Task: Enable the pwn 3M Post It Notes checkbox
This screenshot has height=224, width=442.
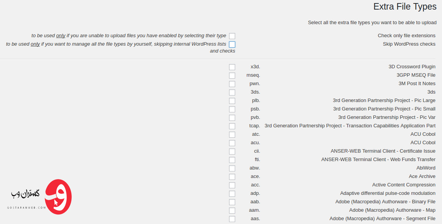Action: pyautogui.click(x=232, y=84)
